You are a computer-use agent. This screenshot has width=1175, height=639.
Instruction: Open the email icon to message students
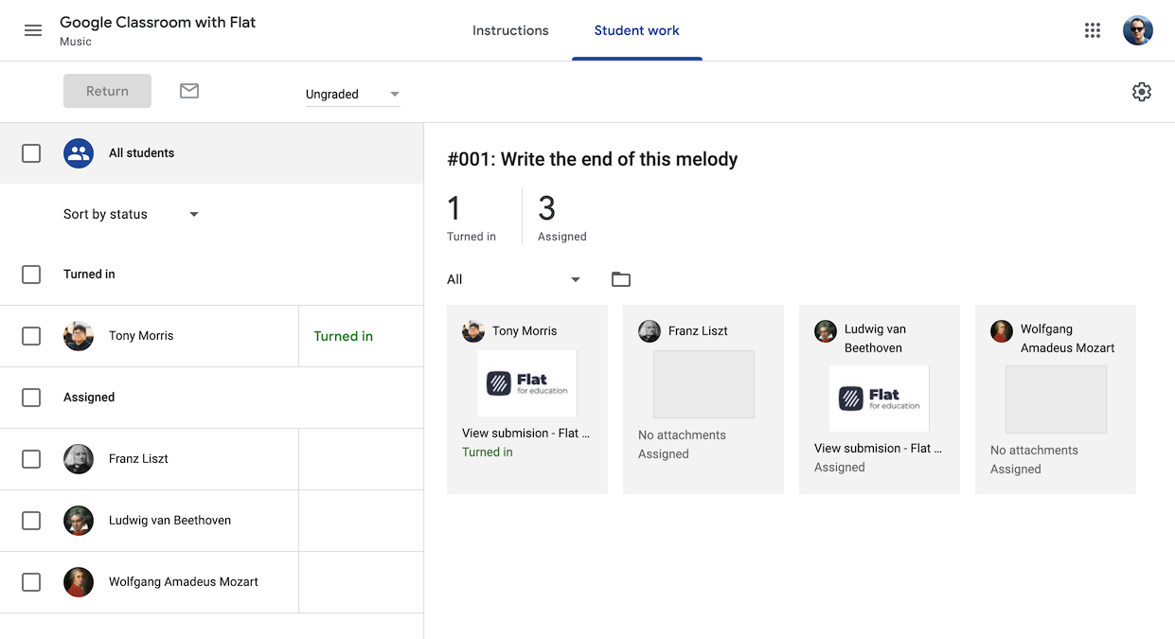(188, 91)
